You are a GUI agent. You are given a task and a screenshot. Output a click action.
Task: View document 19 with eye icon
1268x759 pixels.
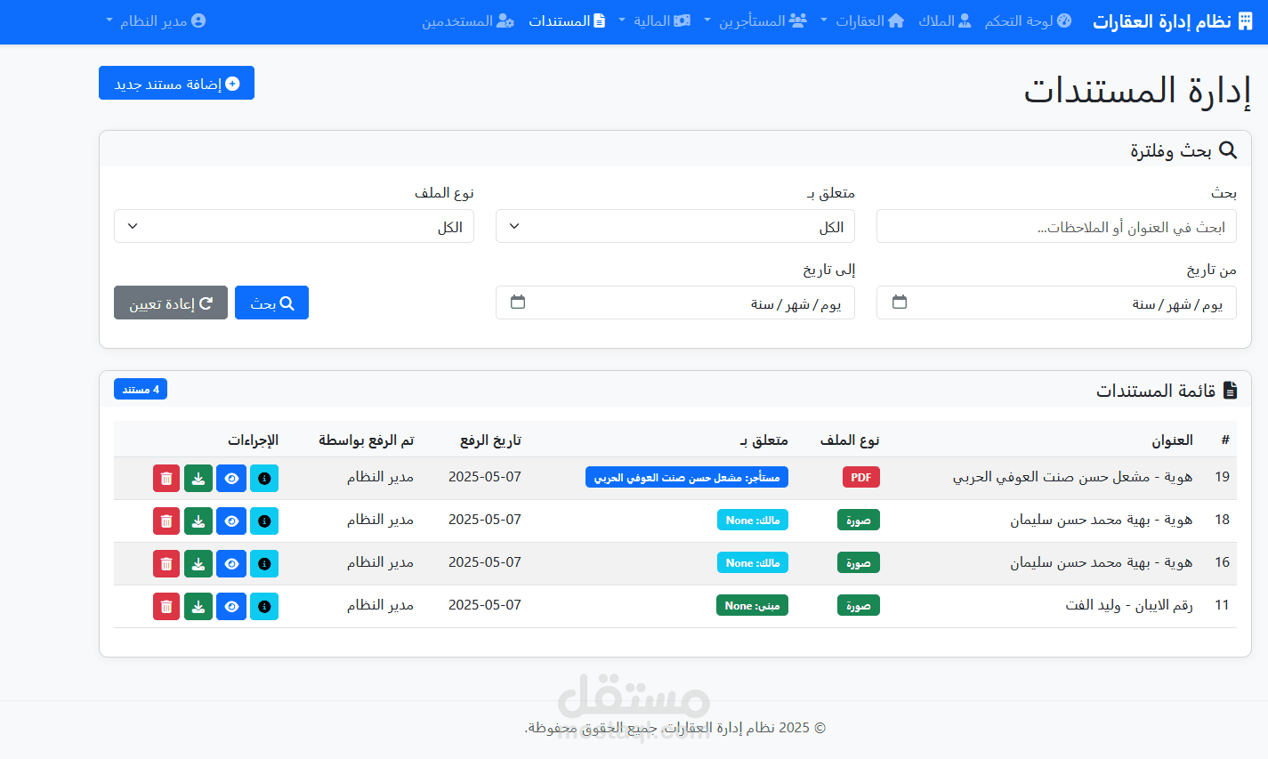tap(231, 479)
